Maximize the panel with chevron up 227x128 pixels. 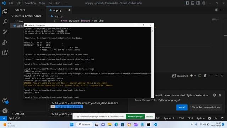coord(216,76)
